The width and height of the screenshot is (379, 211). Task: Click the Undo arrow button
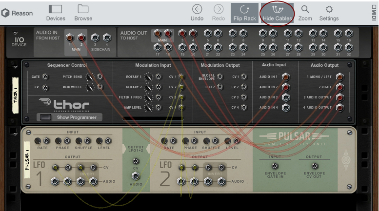[197, 13]
